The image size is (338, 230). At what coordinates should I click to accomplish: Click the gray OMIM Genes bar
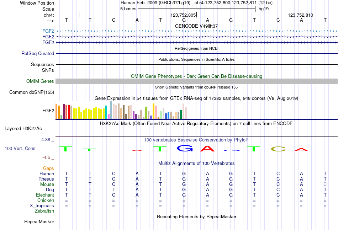pyautogui.click(x=196, y=81)
